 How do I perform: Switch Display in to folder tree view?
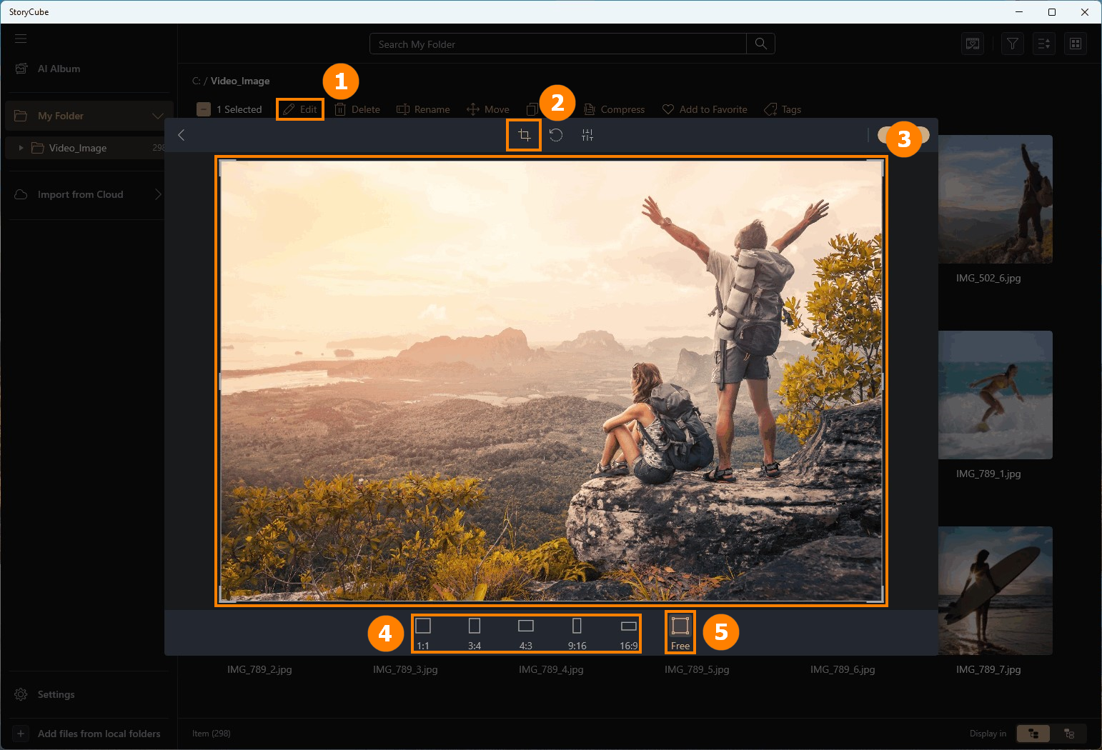1033,734
